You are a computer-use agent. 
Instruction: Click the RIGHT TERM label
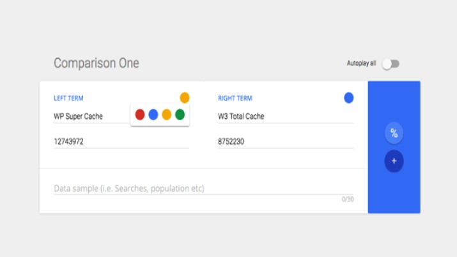[235, 98]
